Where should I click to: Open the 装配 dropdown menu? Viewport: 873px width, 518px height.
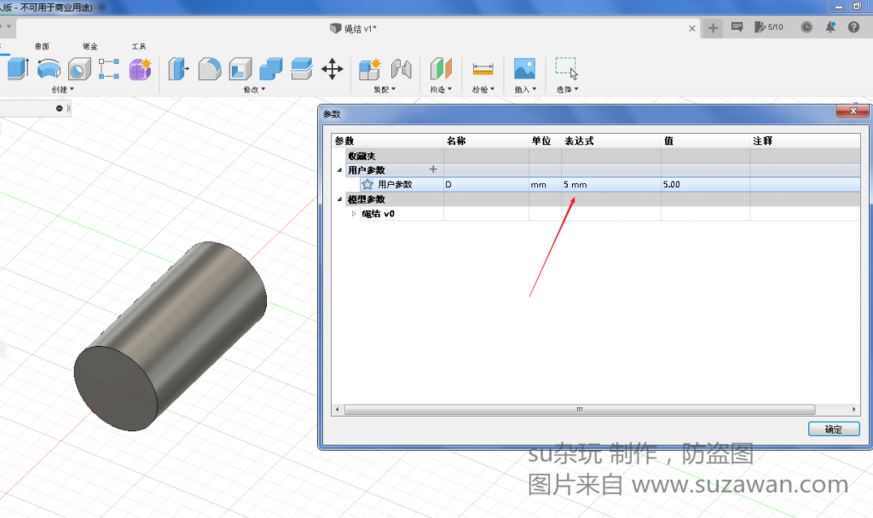click(384, 89)
